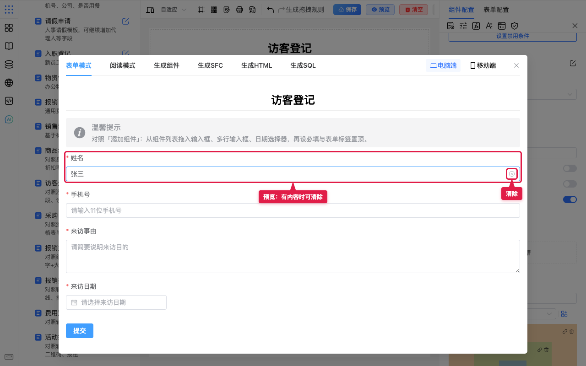586x366 pixels.
Task: Click the fx formula icon in config panel
Action: pyautogui.click(x=476, y=26)
